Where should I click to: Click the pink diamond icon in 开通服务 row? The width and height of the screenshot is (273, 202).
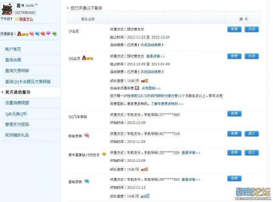coord(32,34)
